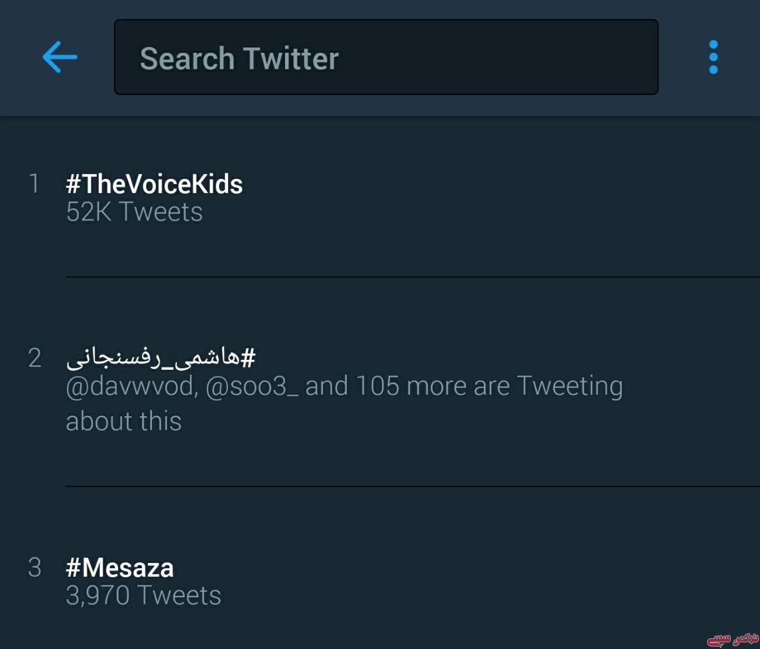Image resolution: width=760 pixels, height=649 pixels.
Task: Tap the blue back arrow
Action: pos(60,57)
